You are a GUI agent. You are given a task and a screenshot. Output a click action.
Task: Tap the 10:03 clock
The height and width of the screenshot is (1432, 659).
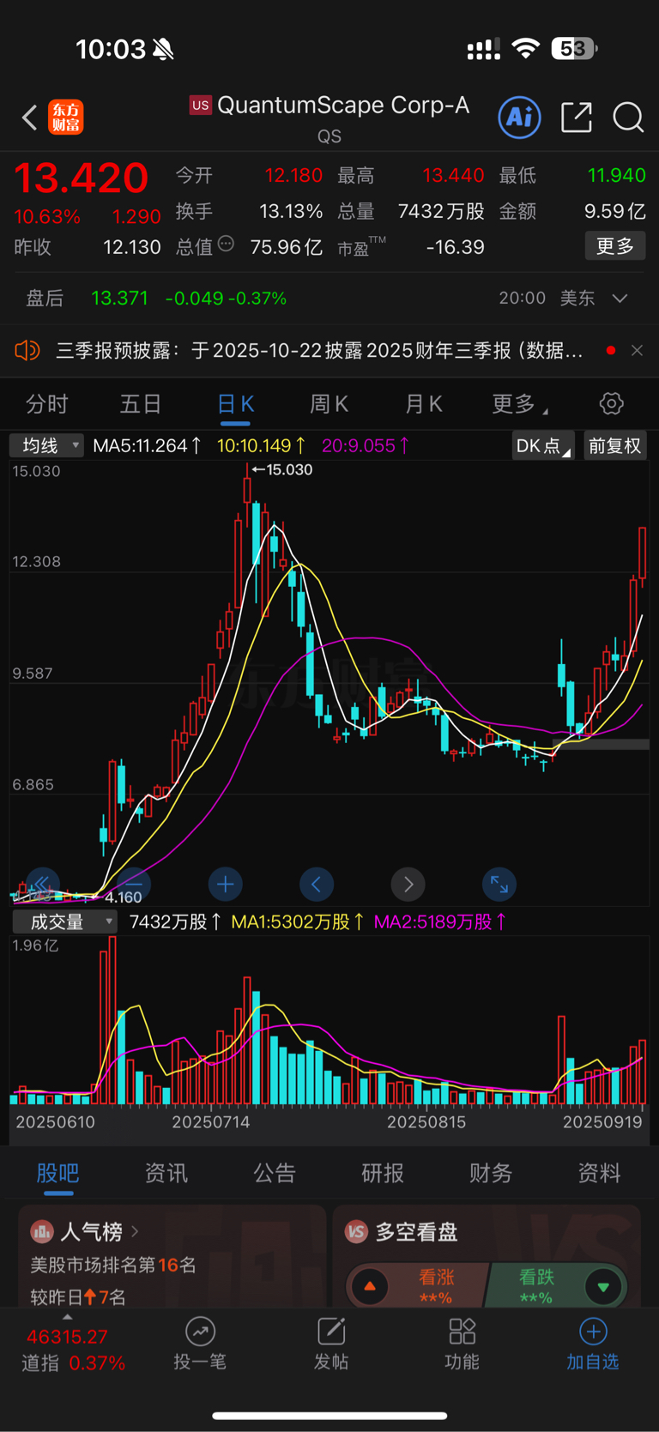point(112,49)
